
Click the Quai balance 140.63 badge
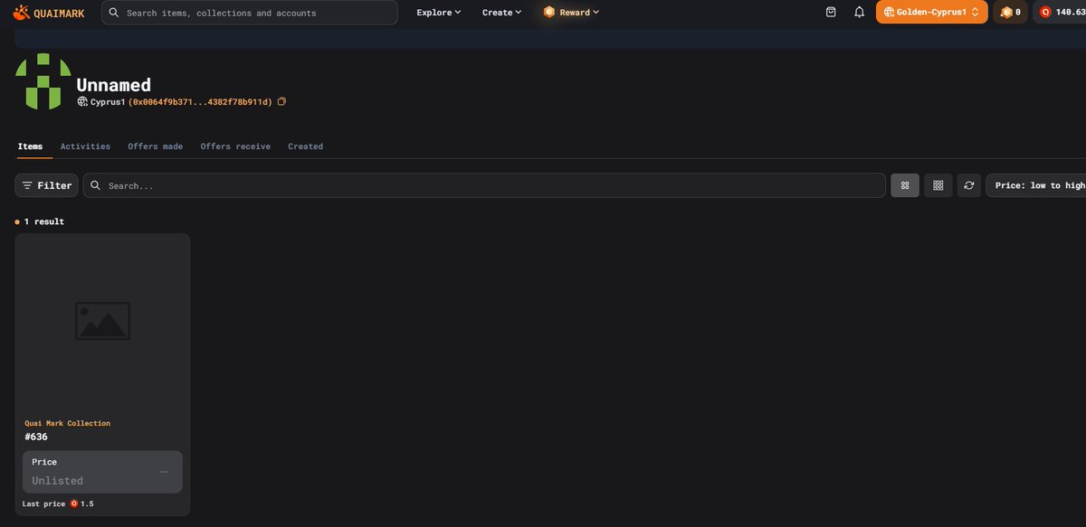tap(1060, 13)
